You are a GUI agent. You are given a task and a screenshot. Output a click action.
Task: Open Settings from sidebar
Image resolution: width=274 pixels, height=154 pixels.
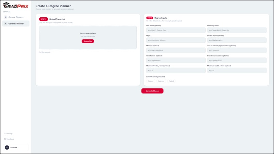click(x=8, y=134)
